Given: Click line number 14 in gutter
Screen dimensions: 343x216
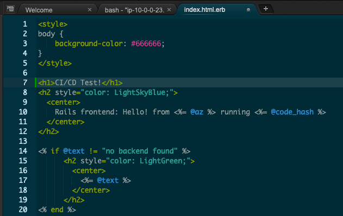Looking at the screenshot, I should (x=23, y=151).
